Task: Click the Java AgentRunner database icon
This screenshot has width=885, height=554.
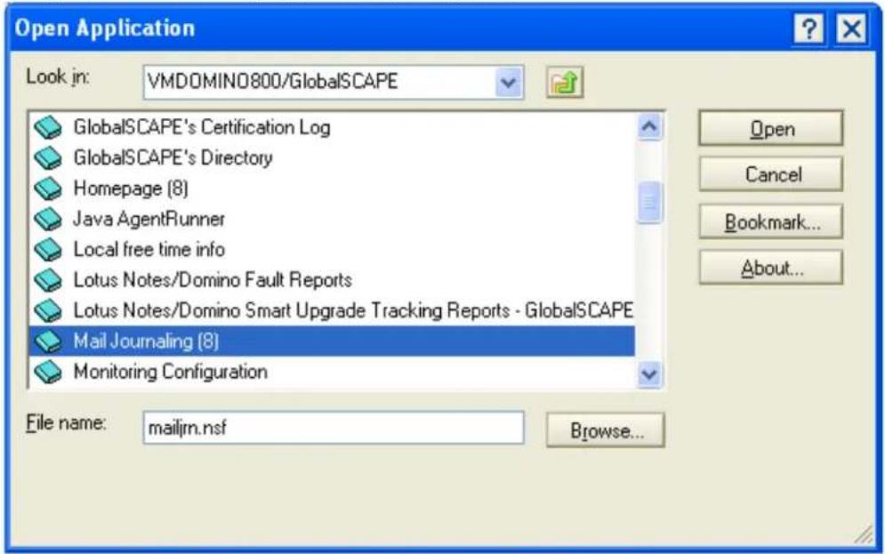Action: [x=48, y=219]
